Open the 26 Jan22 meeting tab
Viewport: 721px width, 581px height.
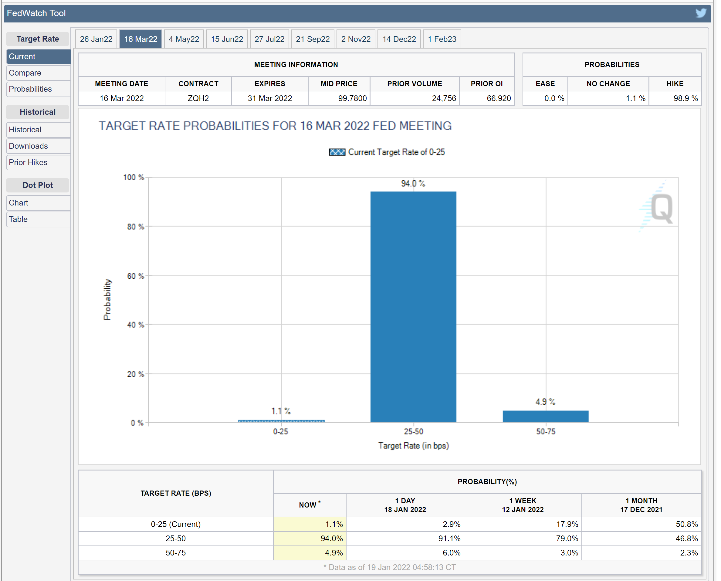click(96, 39)
